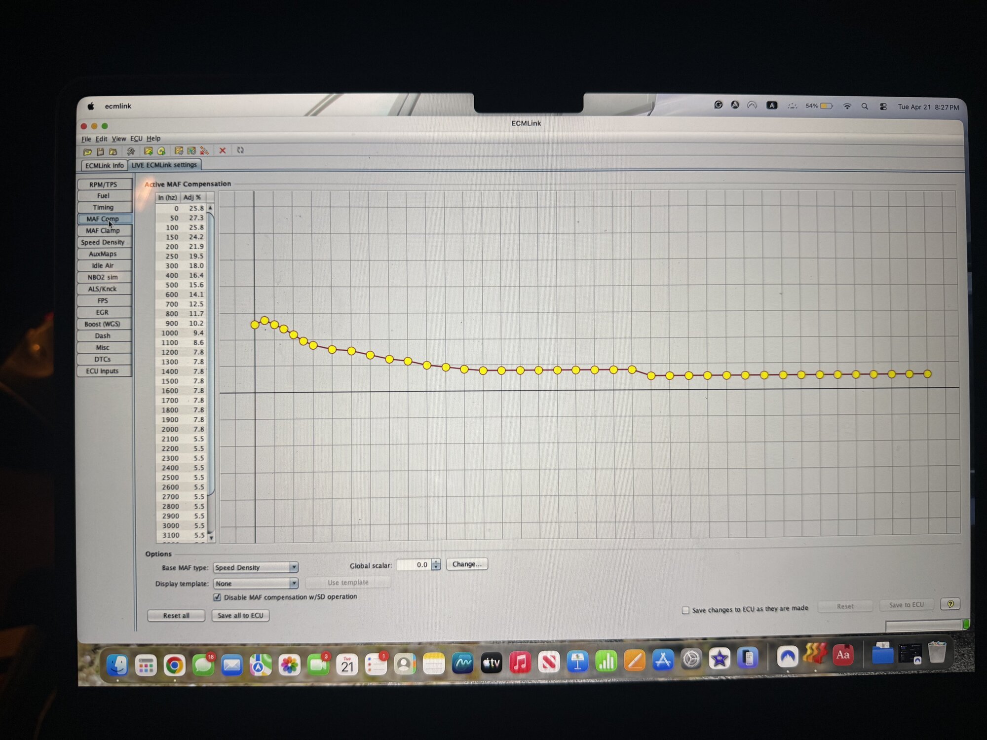This screenshot has width=987, height=740.
Task: Open App Store in the dock
Action: (663, 660)
